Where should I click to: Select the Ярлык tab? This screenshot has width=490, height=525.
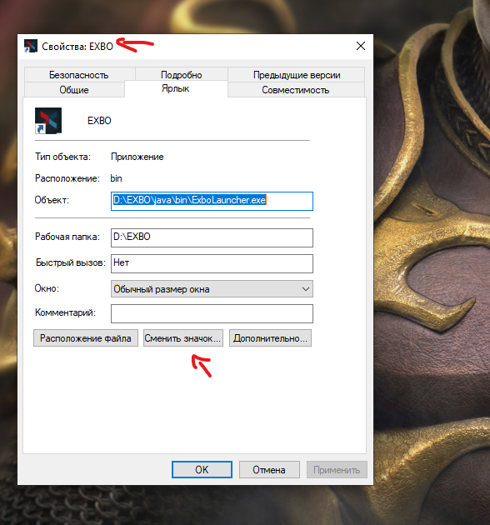(x=176, y=88)
